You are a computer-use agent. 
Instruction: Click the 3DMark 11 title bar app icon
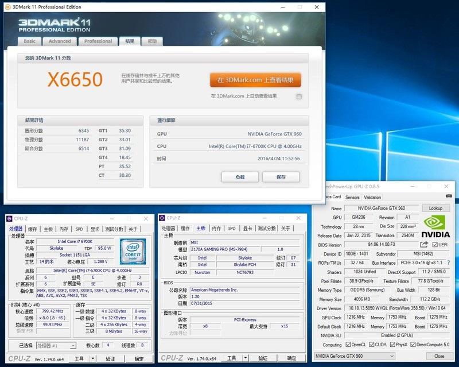click(7, 7)
